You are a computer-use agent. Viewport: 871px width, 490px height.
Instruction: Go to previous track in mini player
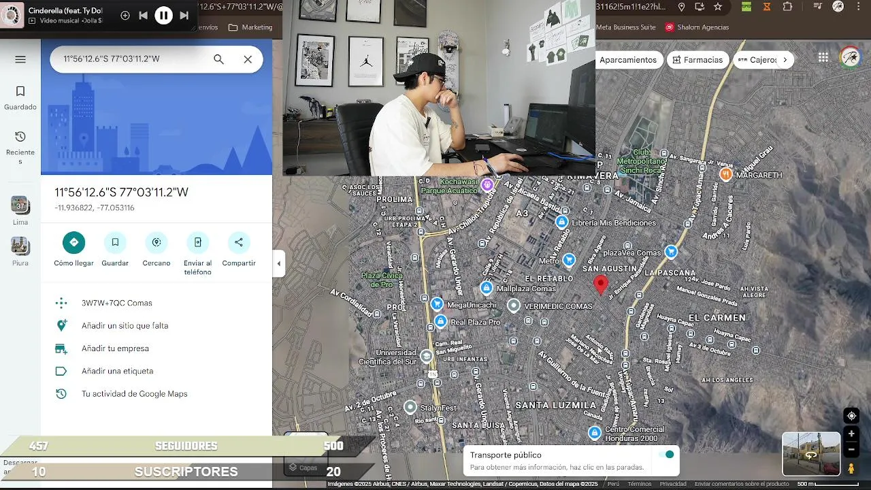point(143,15)
